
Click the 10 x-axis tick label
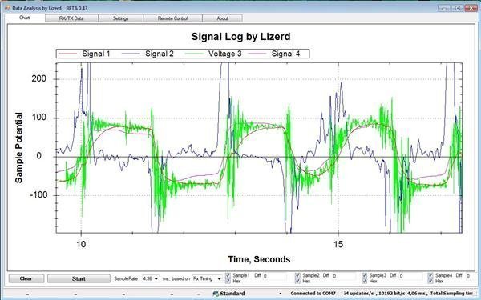pos(81,244)
